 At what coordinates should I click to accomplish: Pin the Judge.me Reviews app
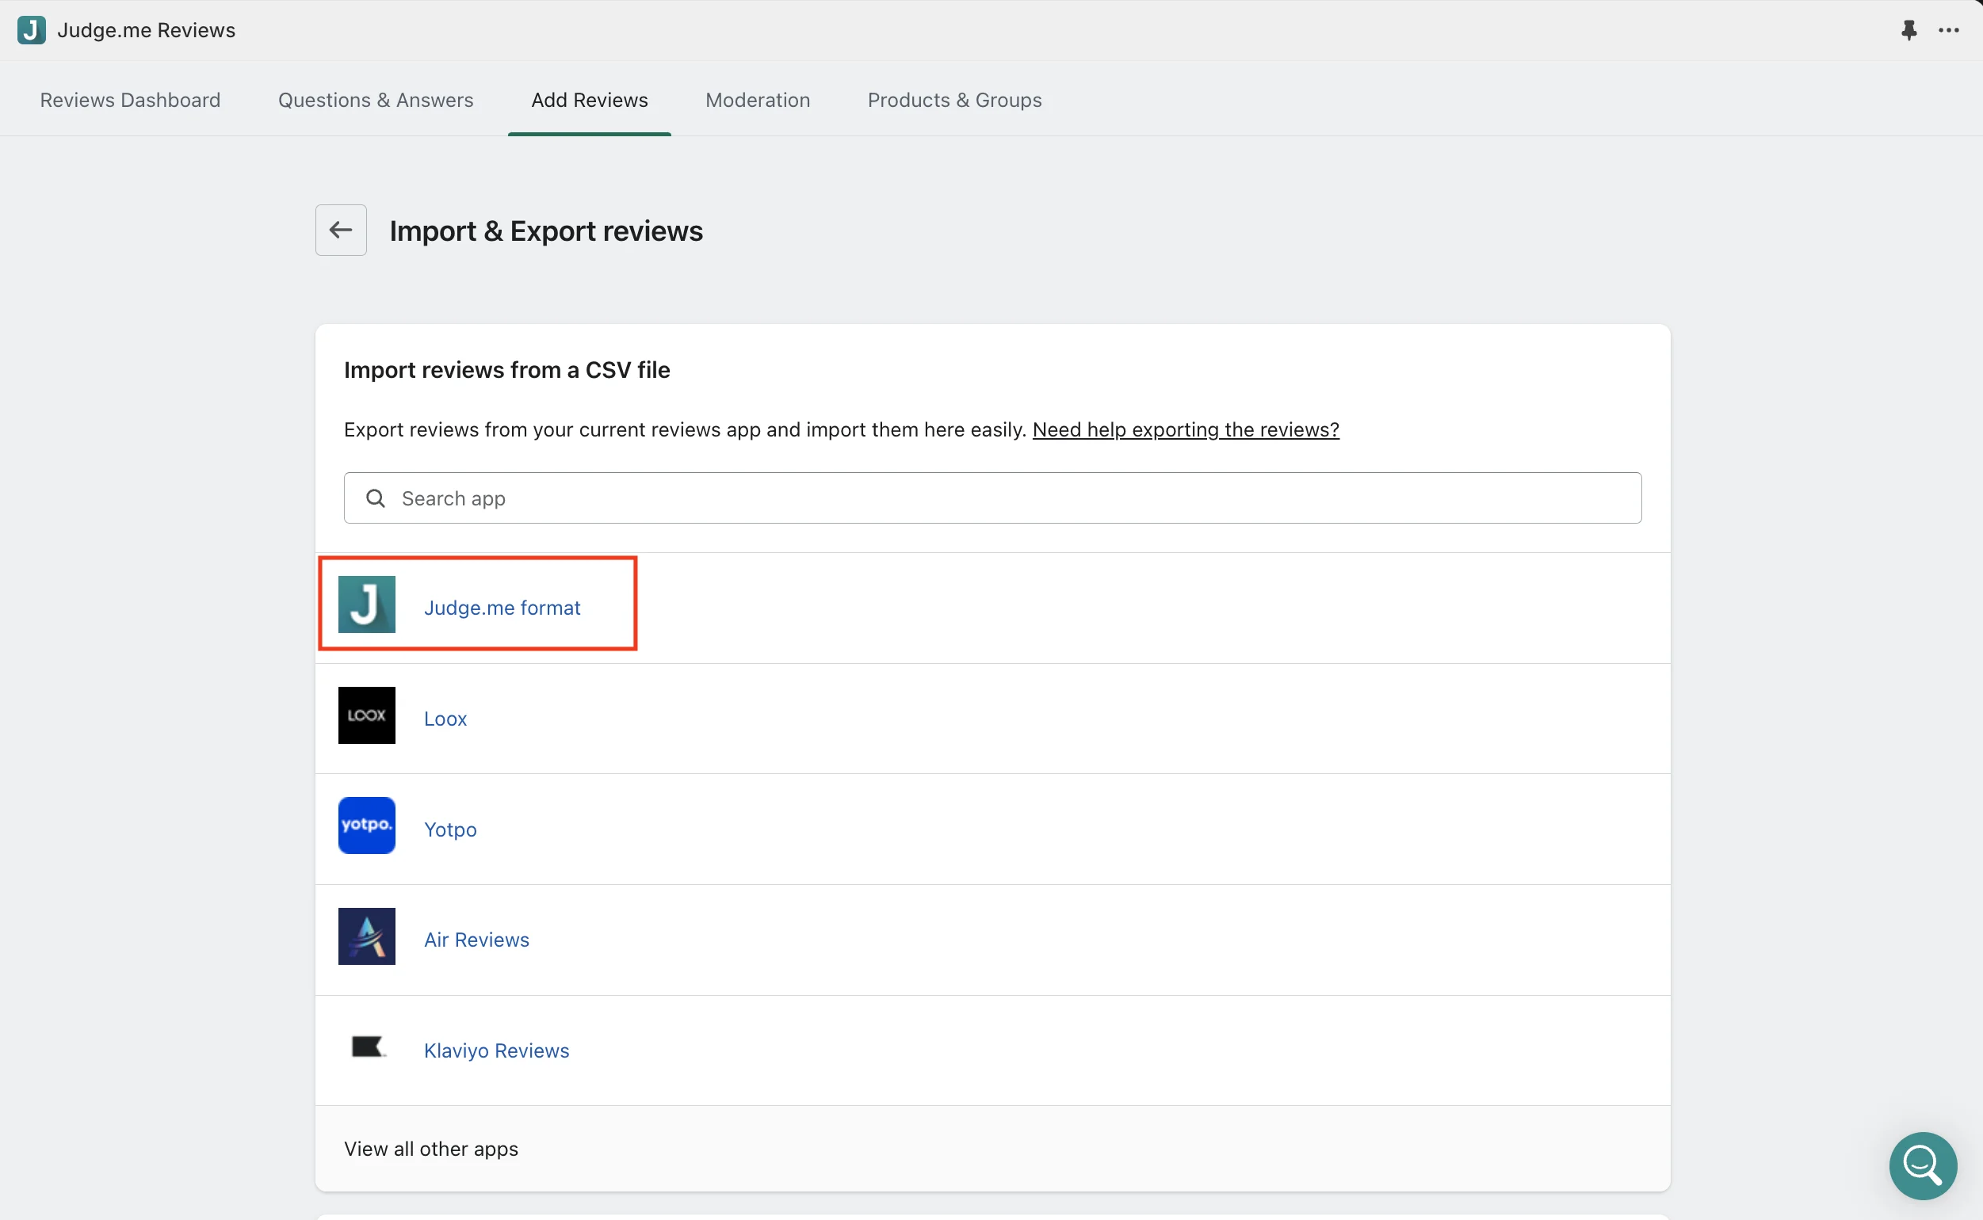(x=1908, y=31)
